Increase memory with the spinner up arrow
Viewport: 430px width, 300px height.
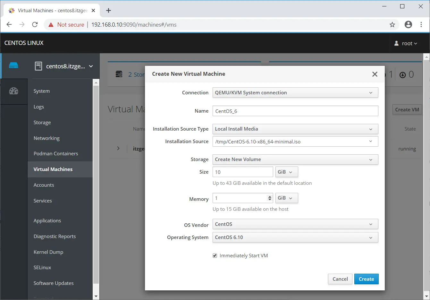point(270,196)
